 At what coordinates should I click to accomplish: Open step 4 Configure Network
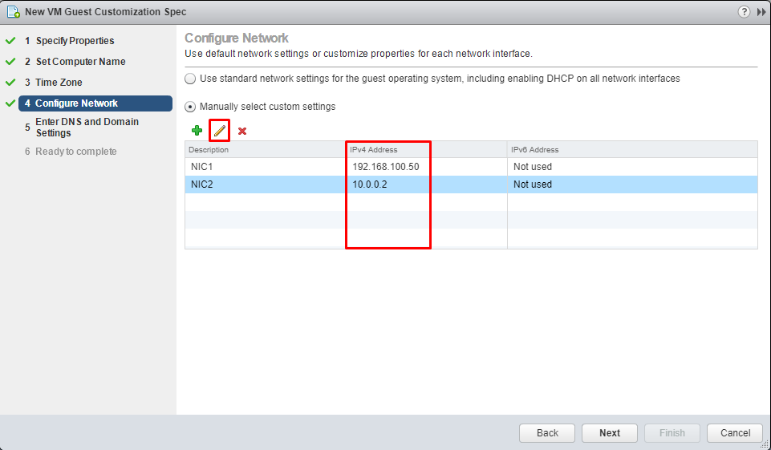pos(95,103)
